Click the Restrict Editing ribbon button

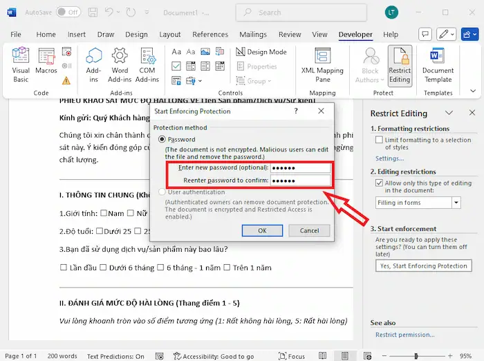pos(400,65)
